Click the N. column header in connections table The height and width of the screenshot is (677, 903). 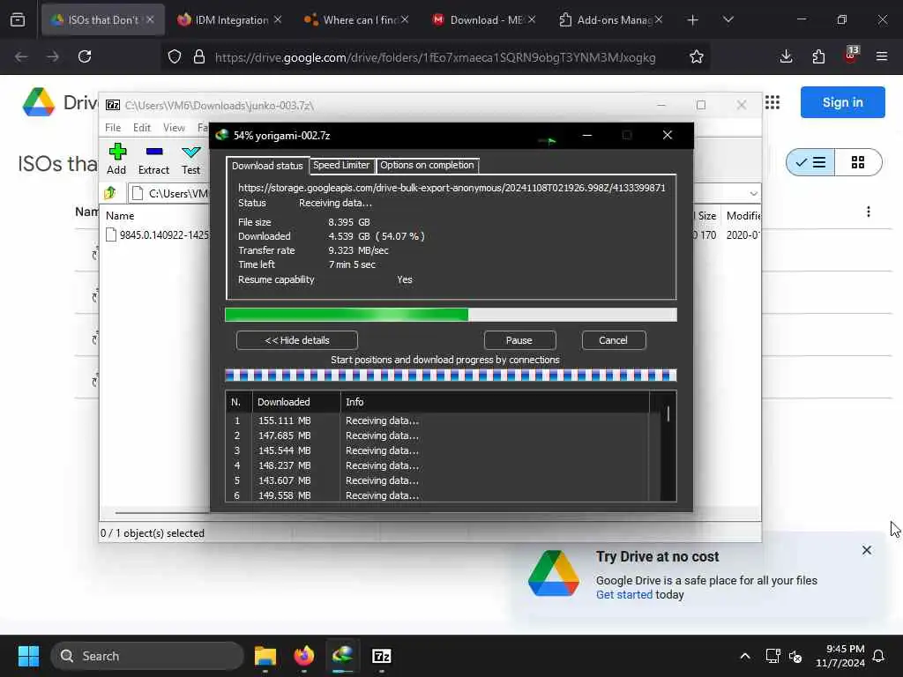(x=239, y=402)
